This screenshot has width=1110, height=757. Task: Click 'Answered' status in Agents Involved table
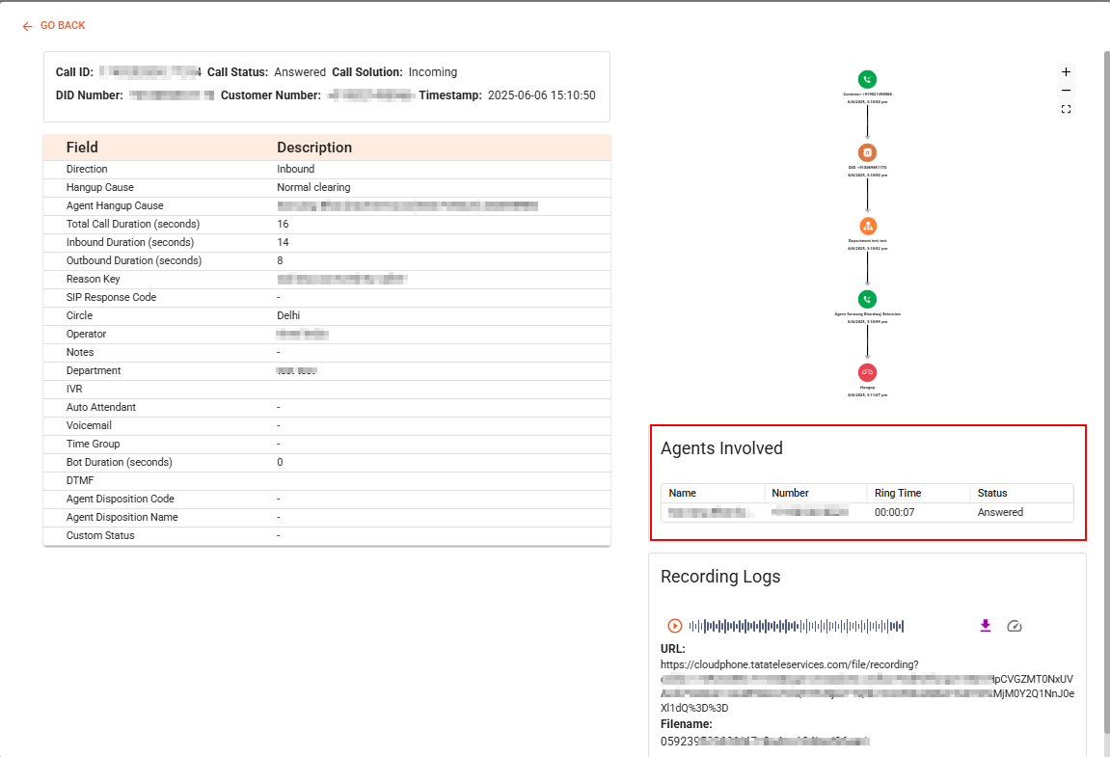1000,512
